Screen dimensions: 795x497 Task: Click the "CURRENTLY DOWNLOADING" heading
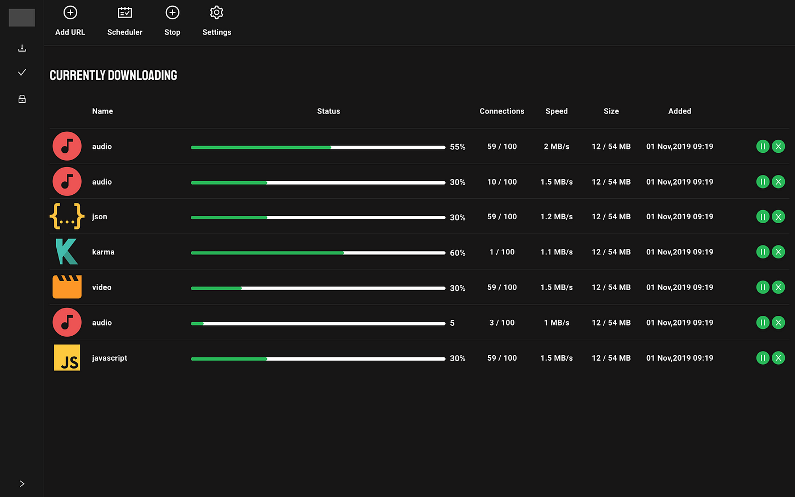click(x=114, y=76)
